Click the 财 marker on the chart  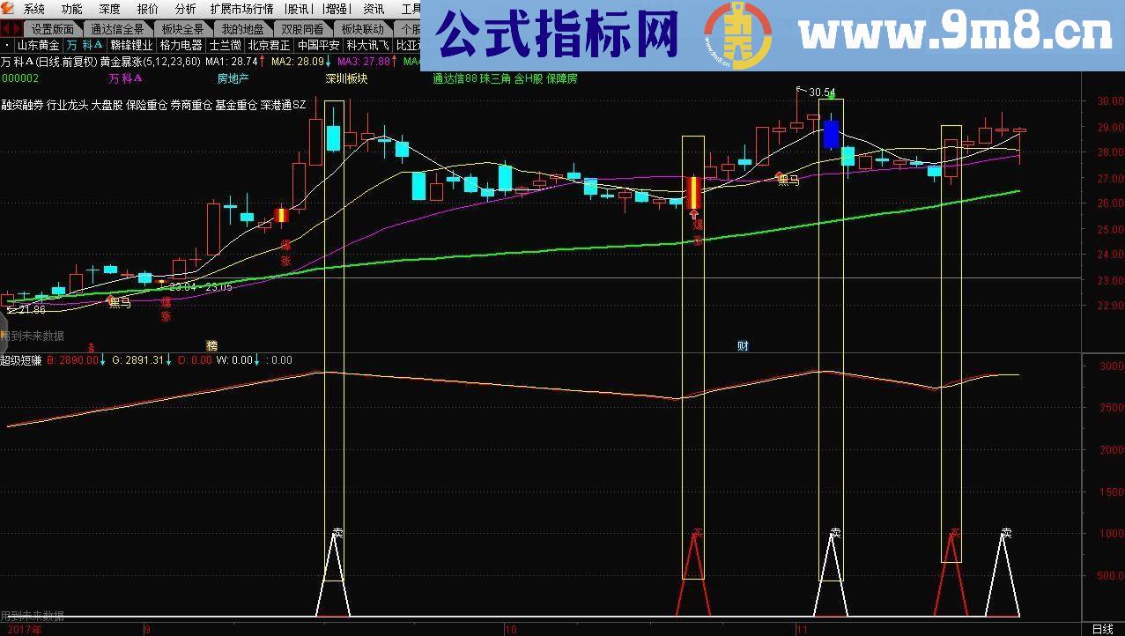[743, 345]
